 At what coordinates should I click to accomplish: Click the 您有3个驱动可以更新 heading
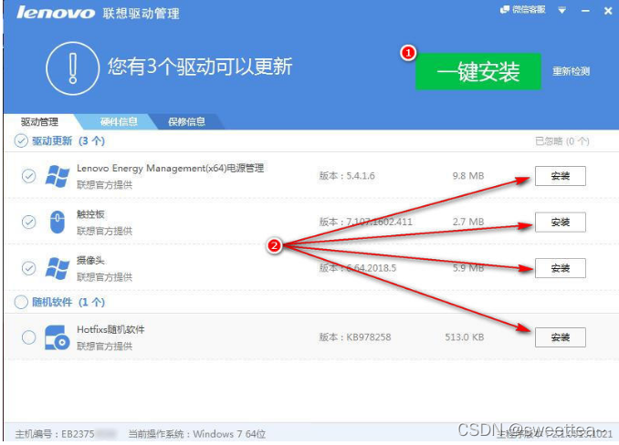coord(200,67)
